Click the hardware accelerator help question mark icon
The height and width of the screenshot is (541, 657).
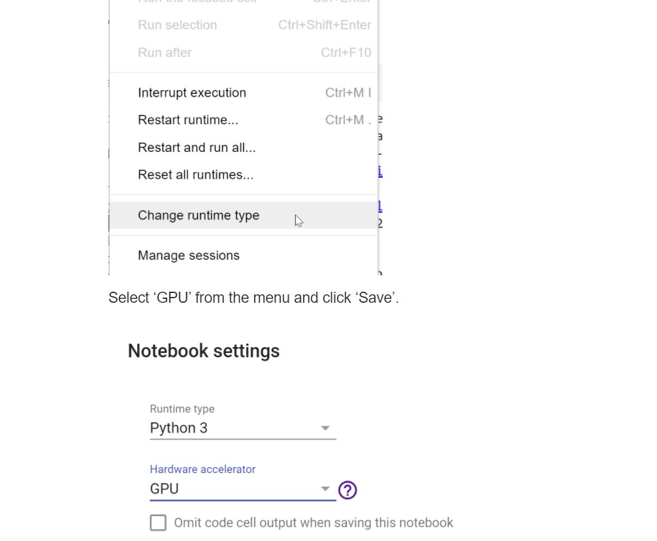(x=347, y=490)
